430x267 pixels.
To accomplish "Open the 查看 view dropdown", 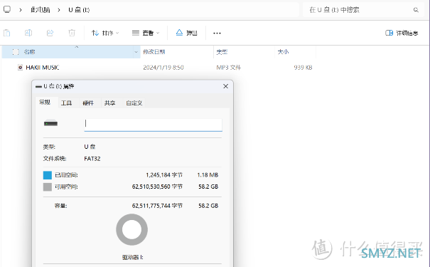I will 146,33.
